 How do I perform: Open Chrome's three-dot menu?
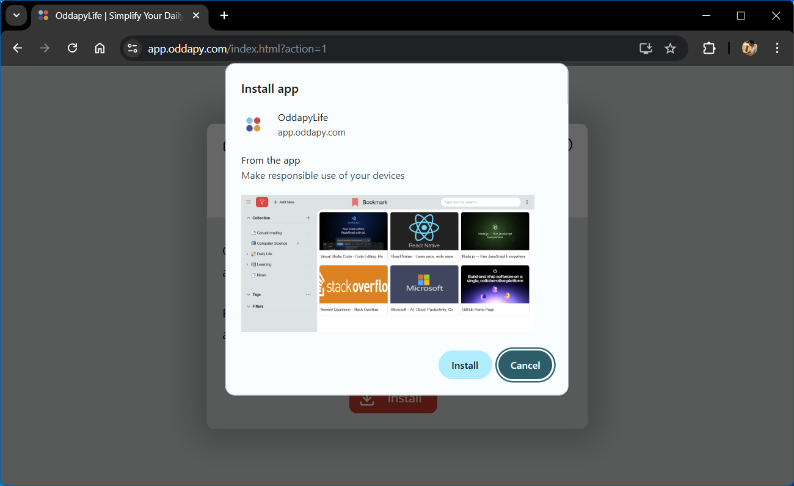[777, 48]
